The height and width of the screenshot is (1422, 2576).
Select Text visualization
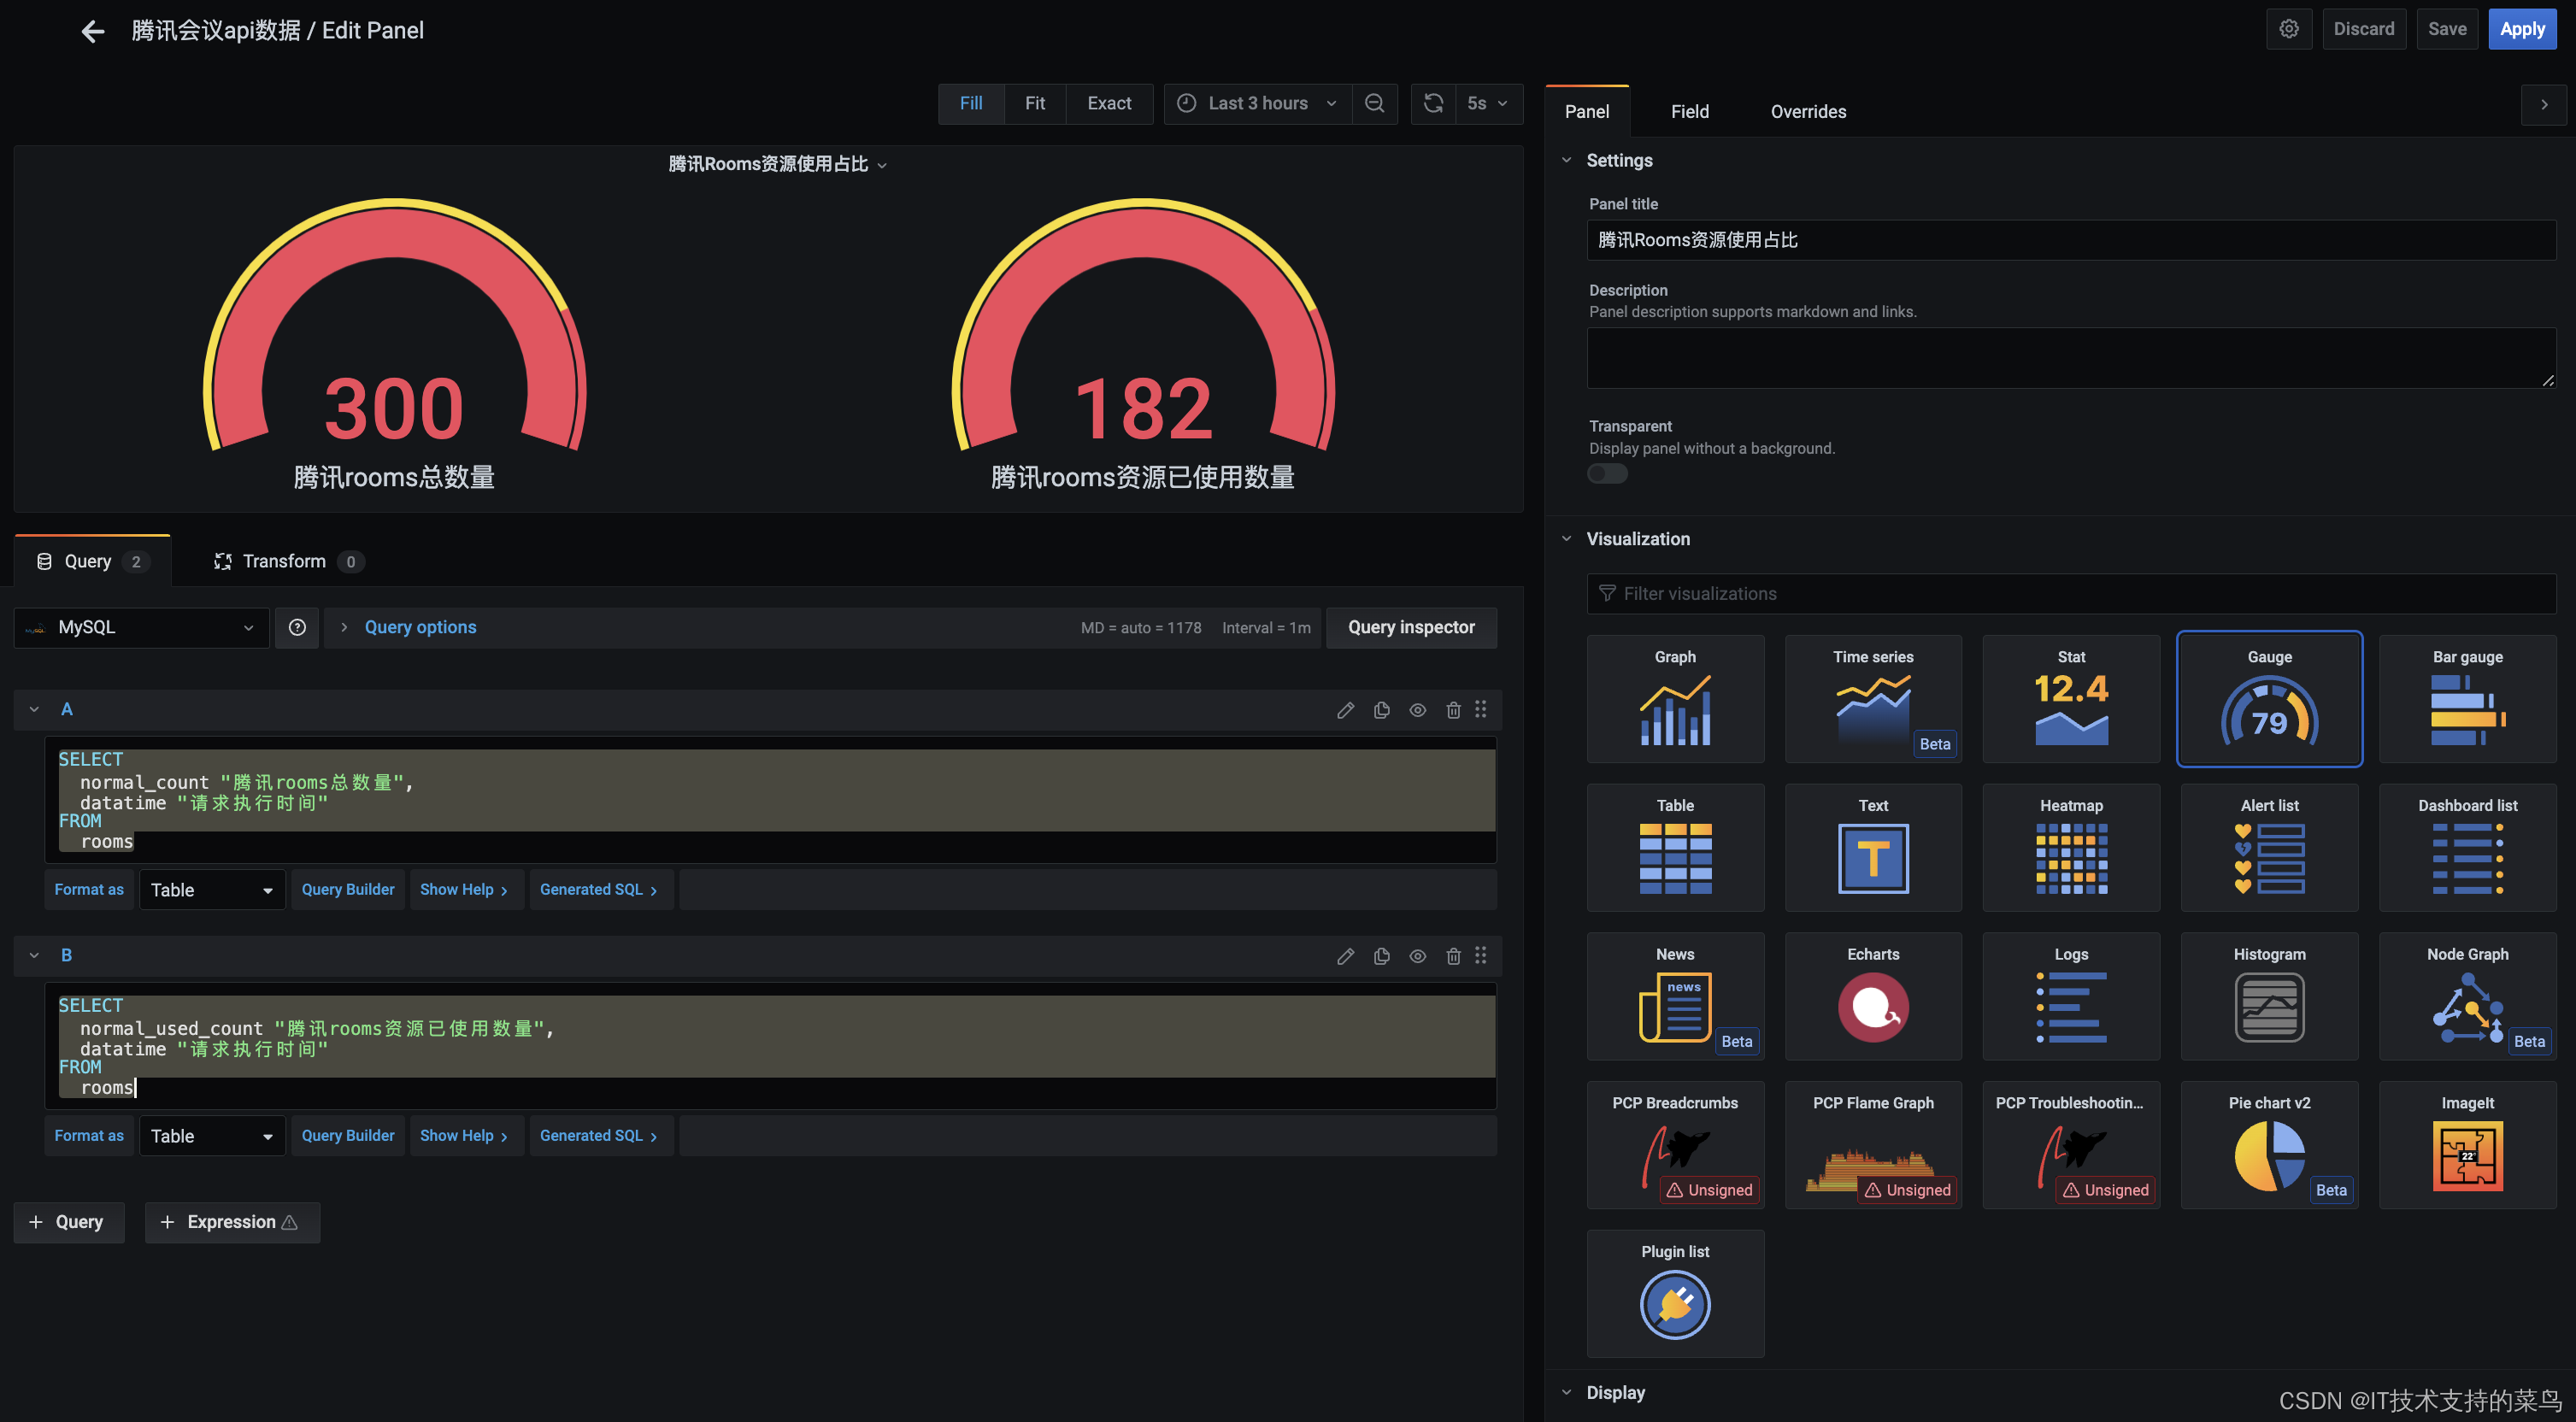point(1873,848)
